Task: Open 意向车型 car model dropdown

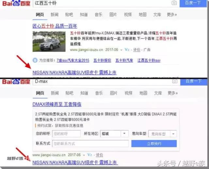Action: pyautogui.click(x=163, y=133)
